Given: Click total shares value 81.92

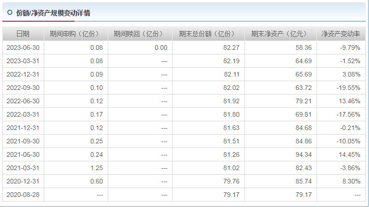Looking at the screenshot, I should (231, 101).
